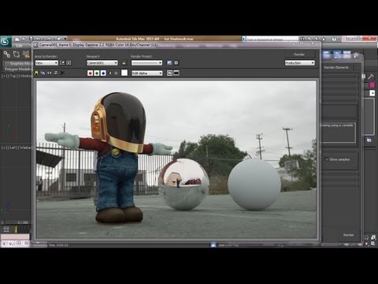The height and width of the screenshot is (284, 378).
Task: Toggle the Blue channel button
Action: coord(103,73)
